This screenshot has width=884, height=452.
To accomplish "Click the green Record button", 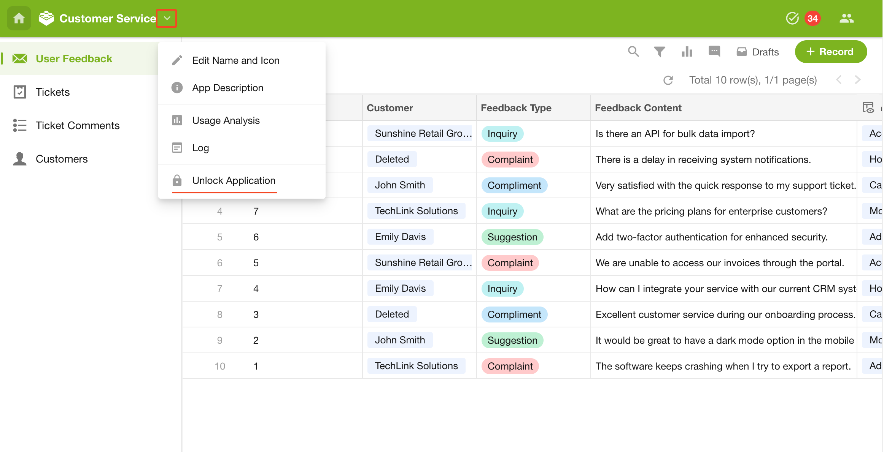I will [x=831, y=52].
